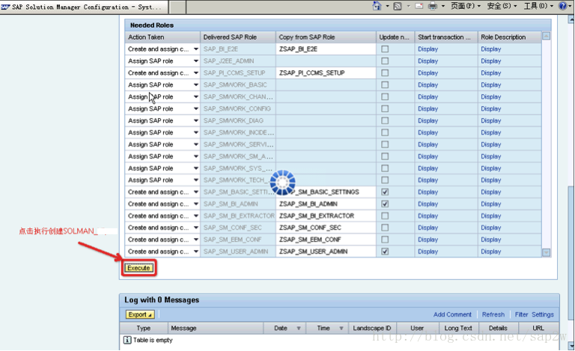The height and width of the screenshot is (351, 575).
Task: Open the RSS feeds icon
Action: 398,6
